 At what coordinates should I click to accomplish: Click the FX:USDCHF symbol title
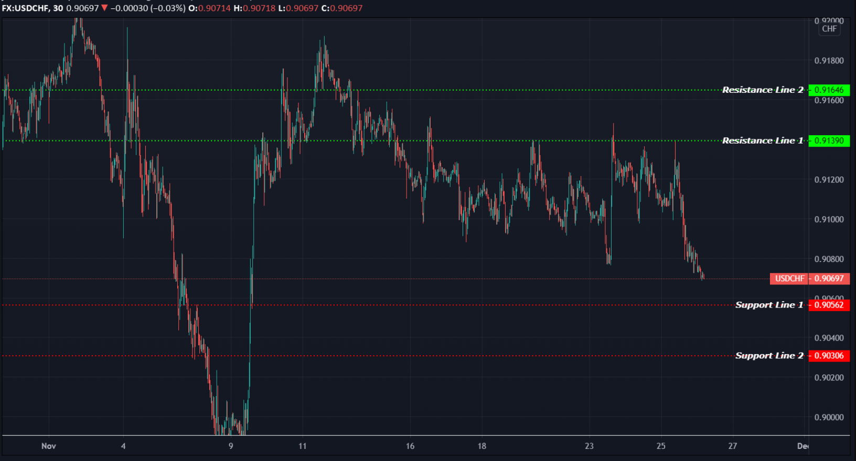click(25, 8)
